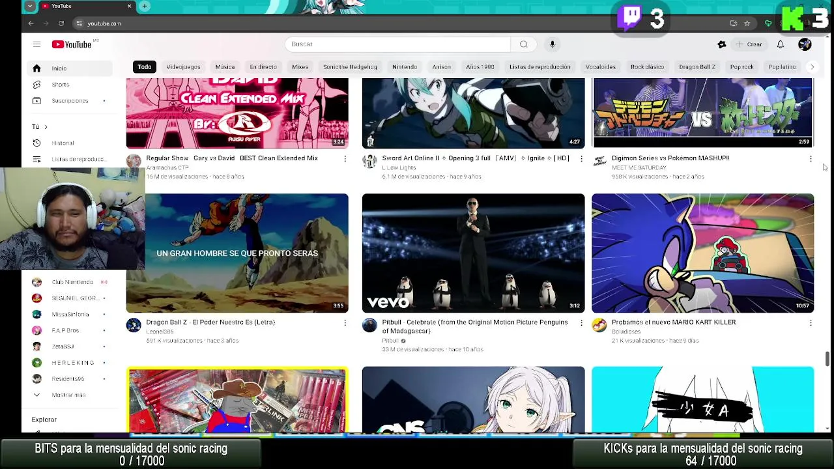Select the Rock clásico filter chip
Screen dimensions: 834x469
647,66
